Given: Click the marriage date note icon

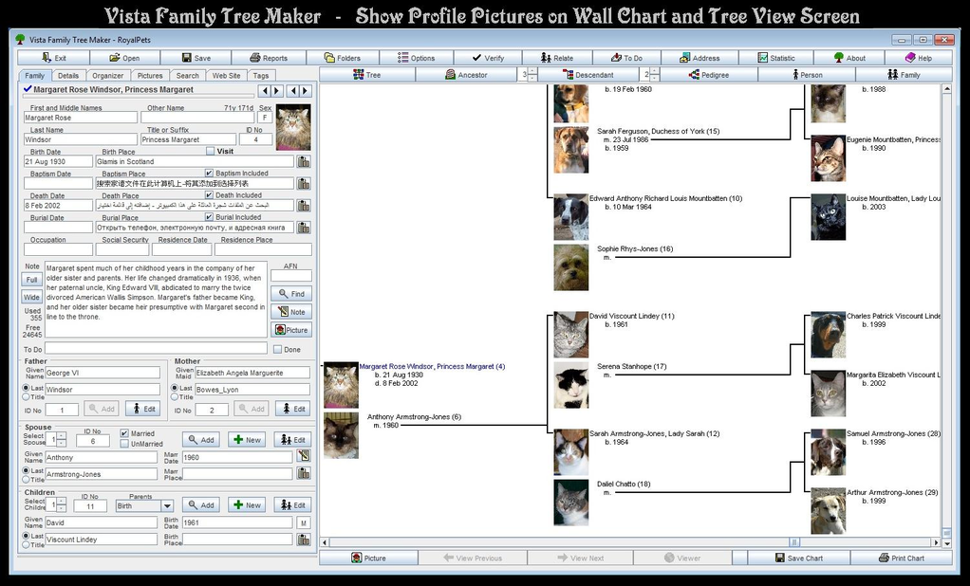Looking at the screenshot, I should point(303,456).
